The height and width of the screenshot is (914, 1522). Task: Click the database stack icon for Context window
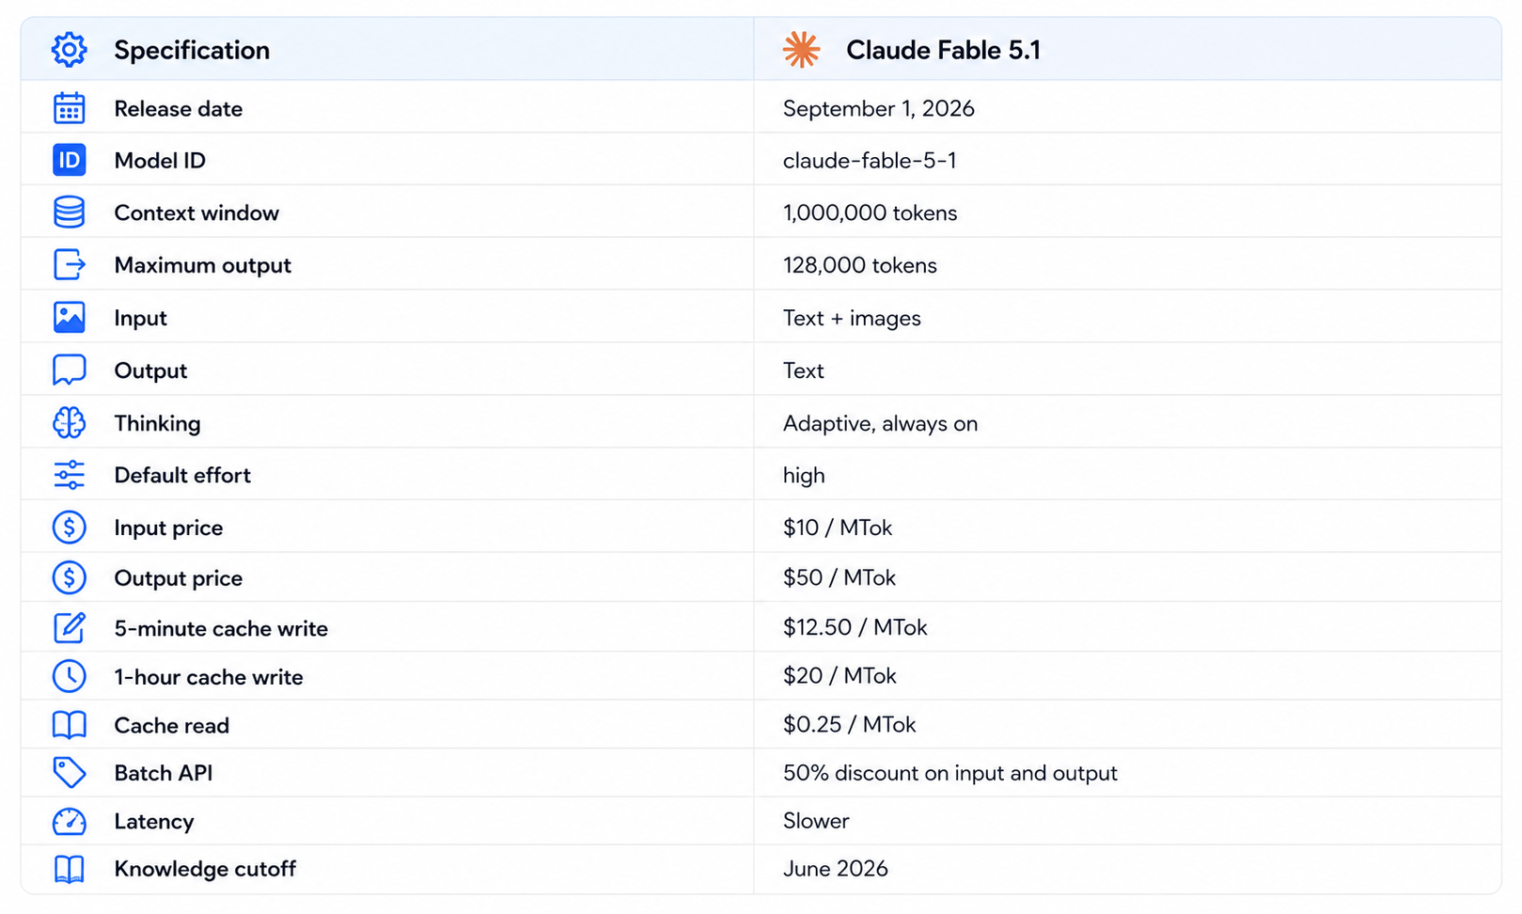[69, 213]
